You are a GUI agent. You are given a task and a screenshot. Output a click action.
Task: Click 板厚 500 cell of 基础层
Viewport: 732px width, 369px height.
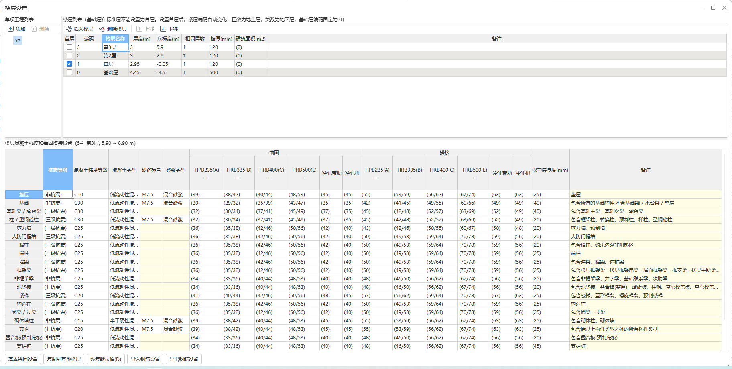[221, 72]
